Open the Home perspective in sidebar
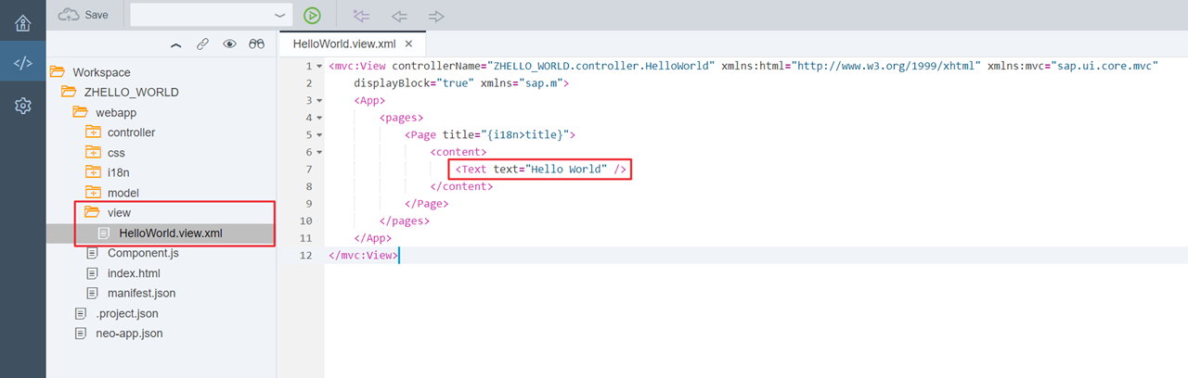This screenshot has height=378, width=1188. [22, 22]
